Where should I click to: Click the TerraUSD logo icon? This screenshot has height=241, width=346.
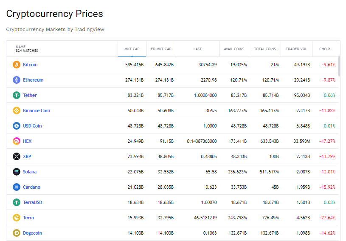pyautogui.click(x=17, y=202)
